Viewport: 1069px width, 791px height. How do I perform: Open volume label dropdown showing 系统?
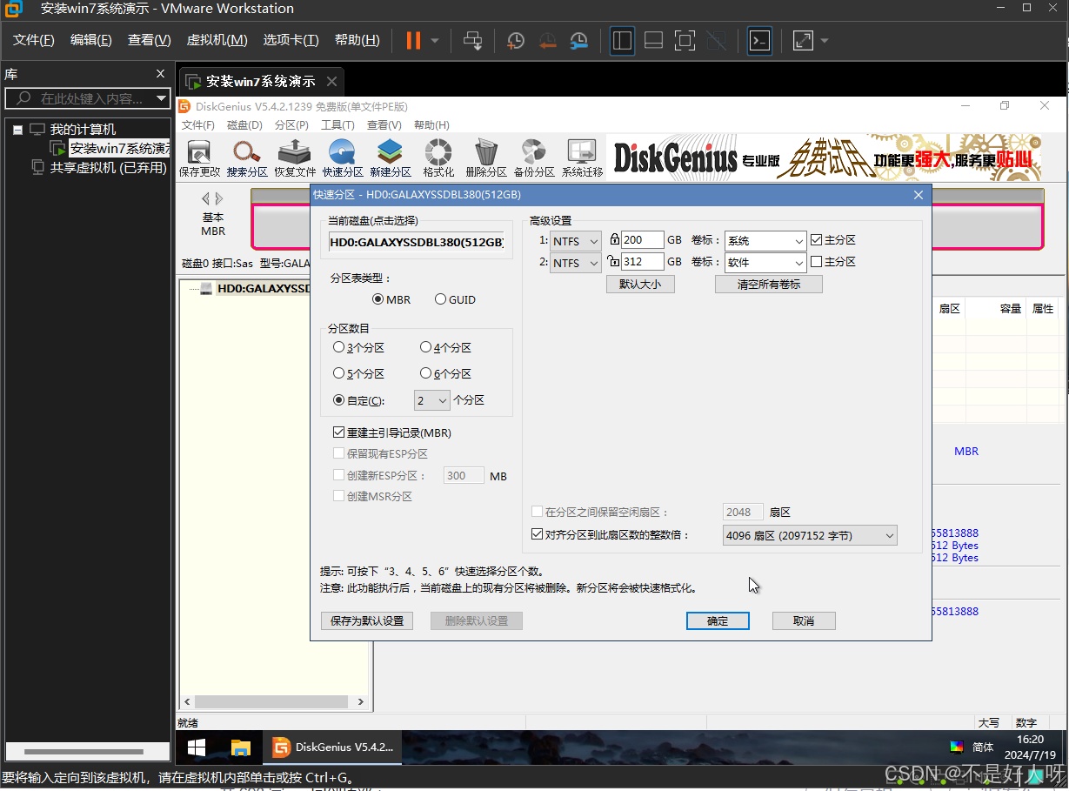pos(765,240)
